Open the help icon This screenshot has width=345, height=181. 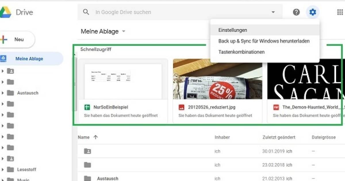[296, 12]
